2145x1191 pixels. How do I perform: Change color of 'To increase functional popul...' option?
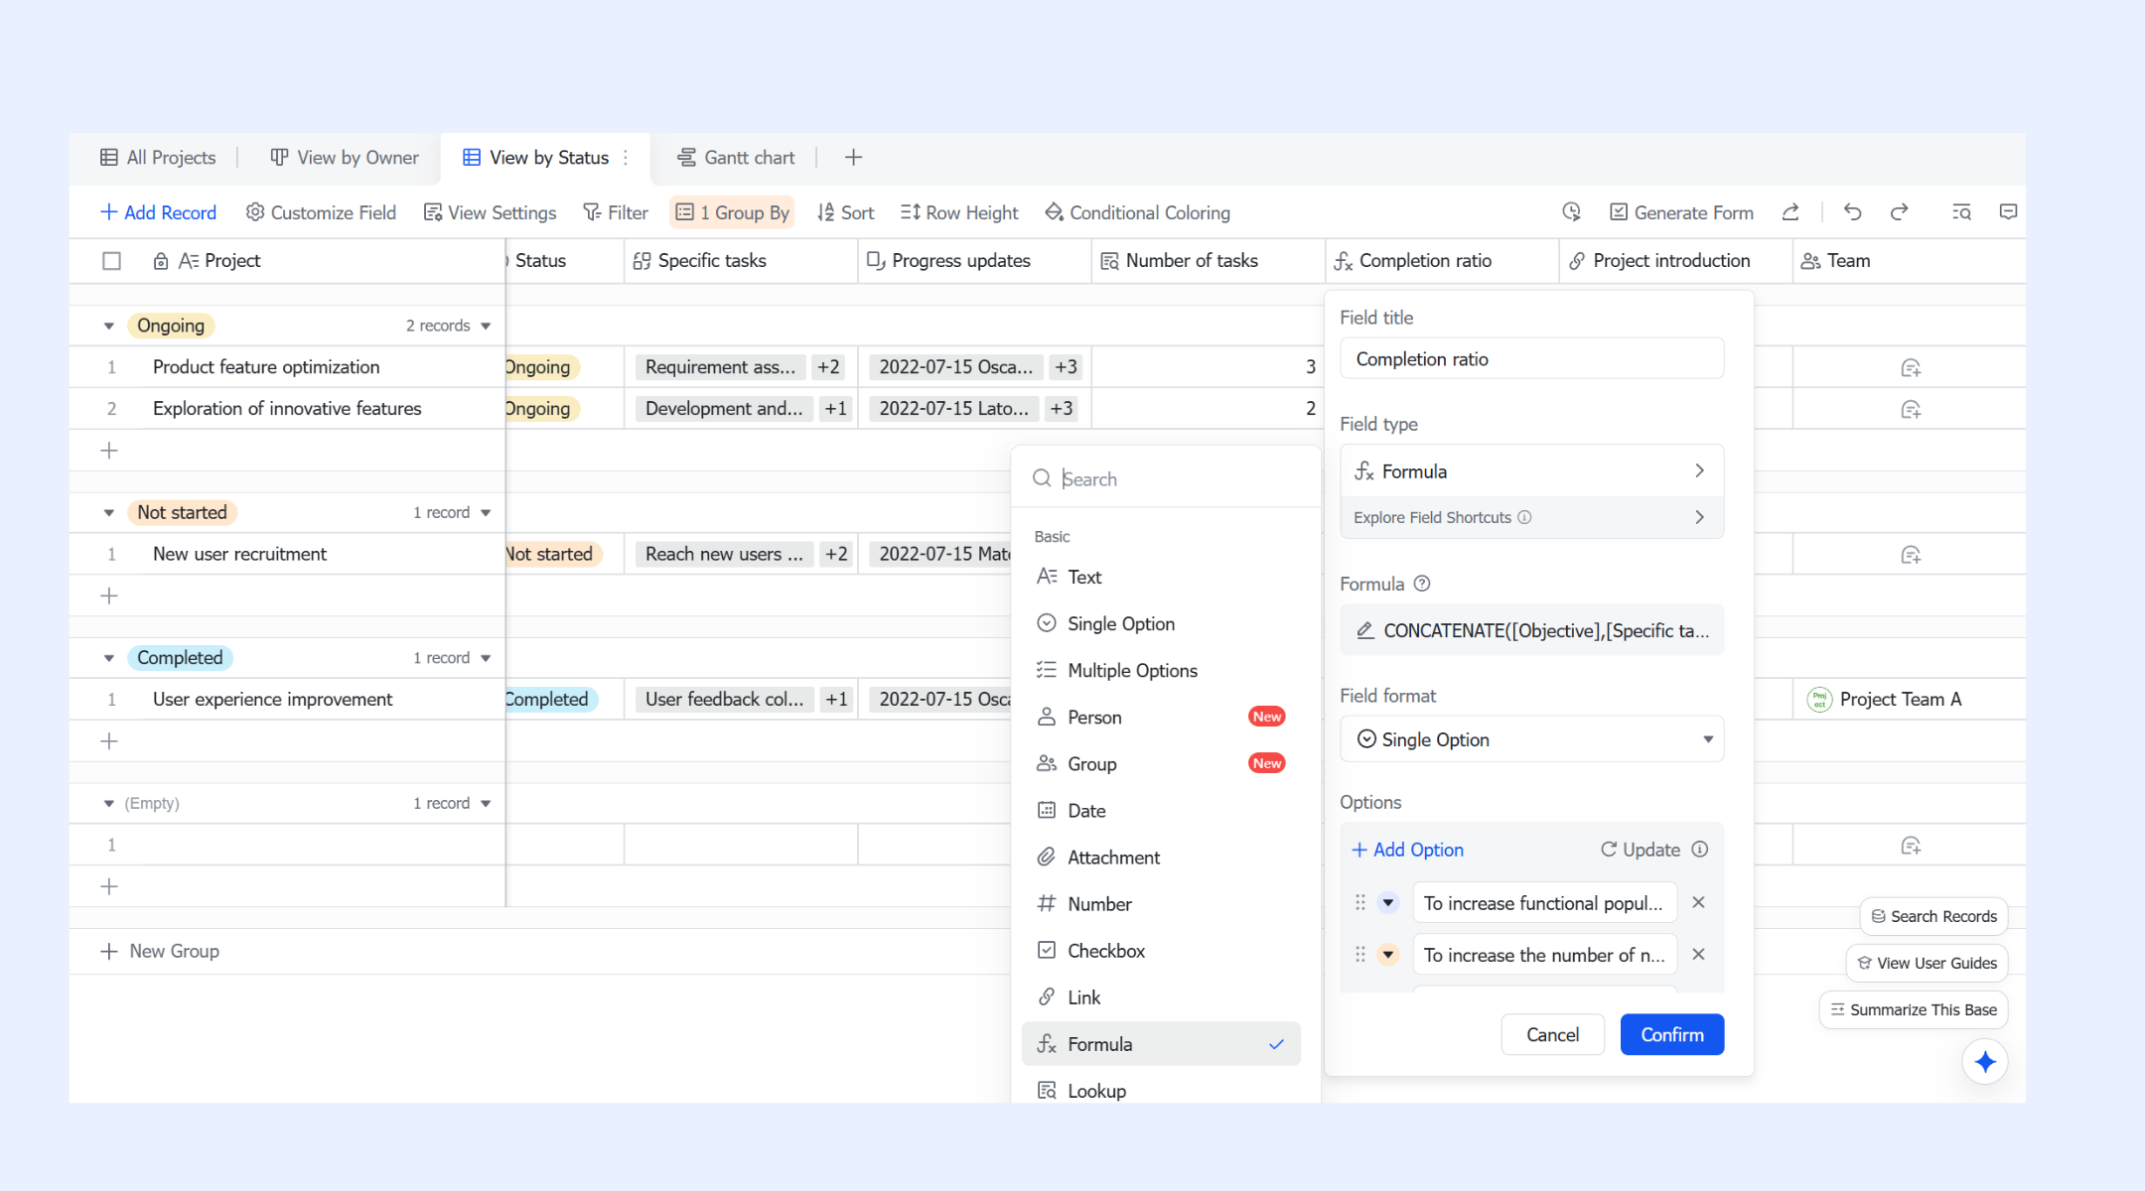(x=1388, y=902)
